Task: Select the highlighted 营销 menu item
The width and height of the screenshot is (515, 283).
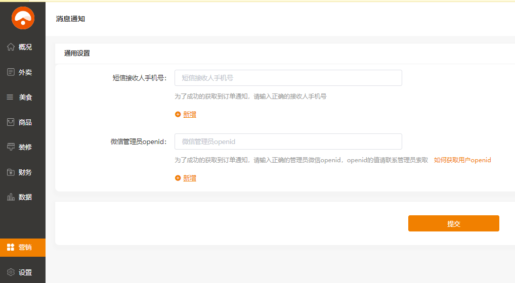Action: [23, 247]
